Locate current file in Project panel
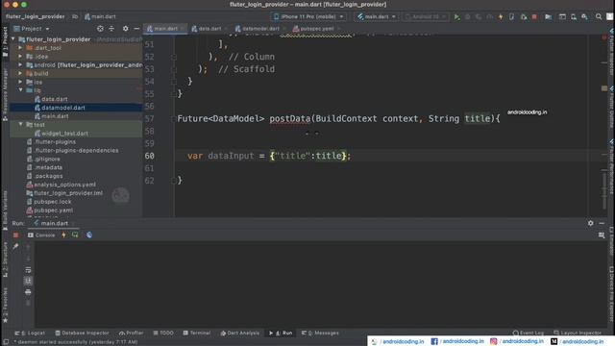This screenshot has height=346, width=615. point(100,29)
